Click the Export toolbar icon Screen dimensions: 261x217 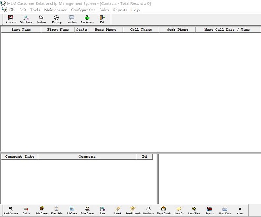(209, 210)
